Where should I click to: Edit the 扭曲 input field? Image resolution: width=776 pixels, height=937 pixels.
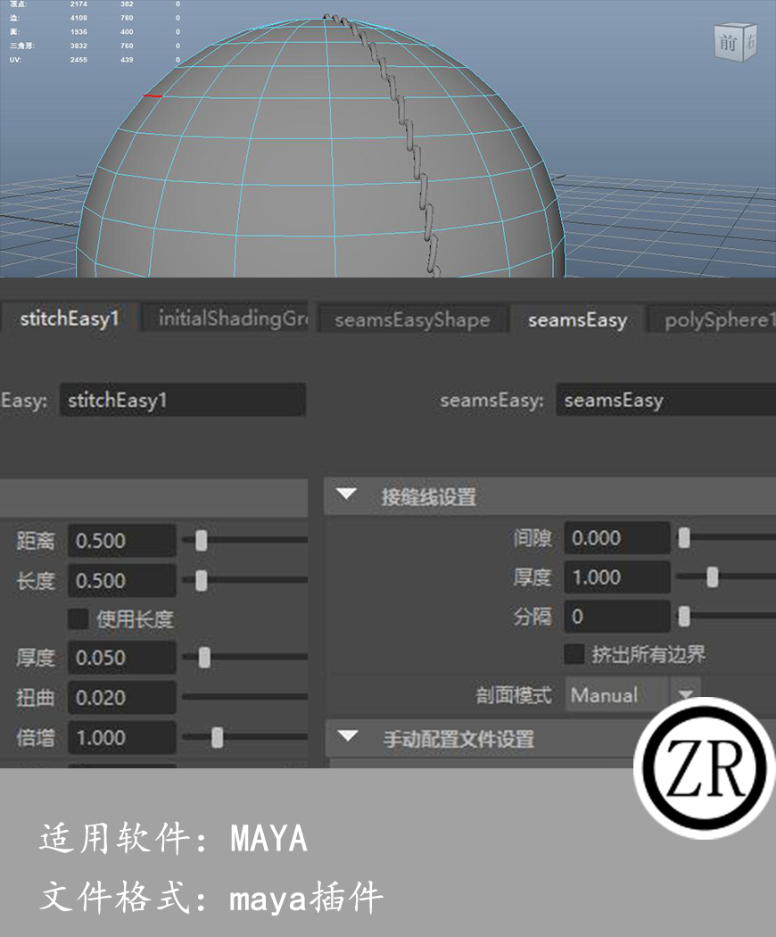point(120,697)
